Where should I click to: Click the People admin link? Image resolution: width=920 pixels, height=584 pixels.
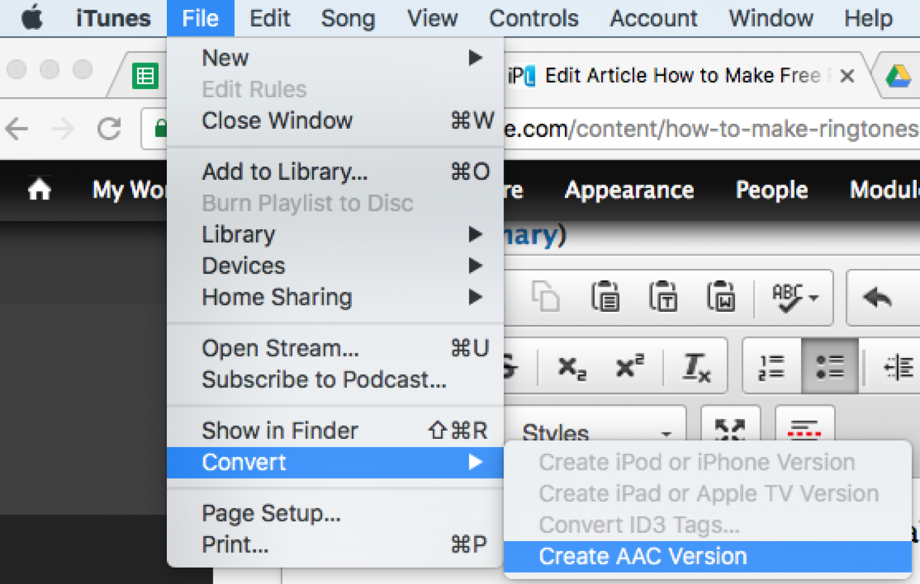pos(772,190)
